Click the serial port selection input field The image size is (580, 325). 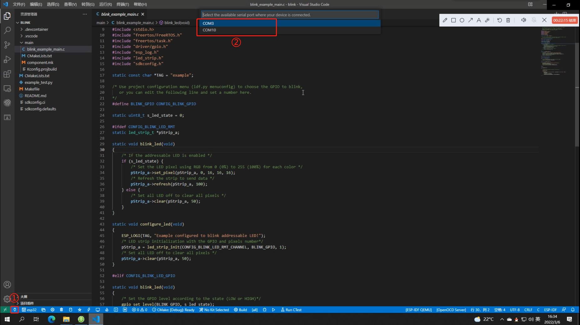[290, 15]
